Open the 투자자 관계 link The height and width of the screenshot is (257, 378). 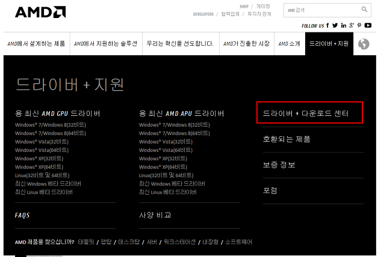tap(259, 14)
